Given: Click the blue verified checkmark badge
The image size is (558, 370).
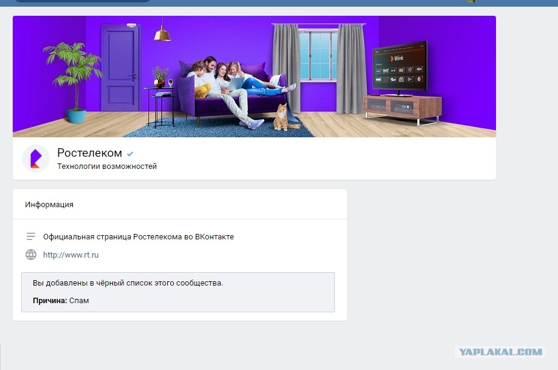Looking at the screenshot, I should click(130, 154).
